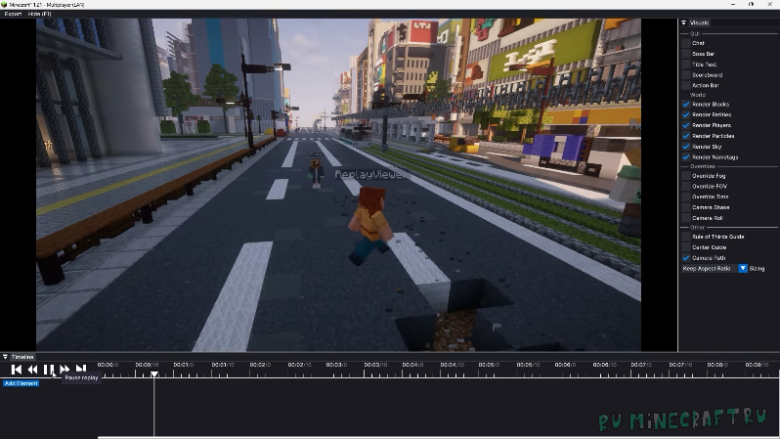Uncheck Render Blocks
Viewport: 780px width, 439px height.
tap(686, 105)
